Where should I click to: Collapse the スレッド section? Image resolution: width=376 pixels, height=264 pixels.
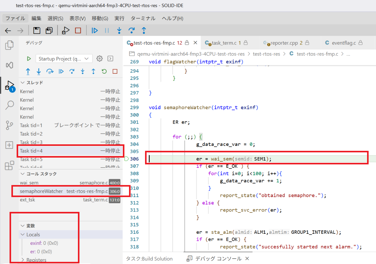[22, 83]
